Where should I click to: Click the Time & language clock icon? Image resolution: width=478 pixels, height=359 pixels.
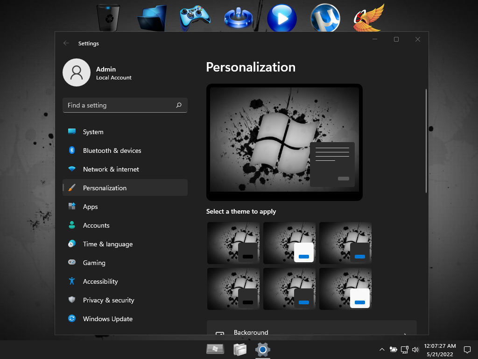point(72,244)
